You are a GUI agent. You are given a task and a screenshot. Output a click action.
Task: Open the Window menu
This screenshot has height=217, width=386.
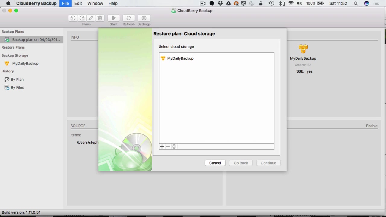[95, 3]
